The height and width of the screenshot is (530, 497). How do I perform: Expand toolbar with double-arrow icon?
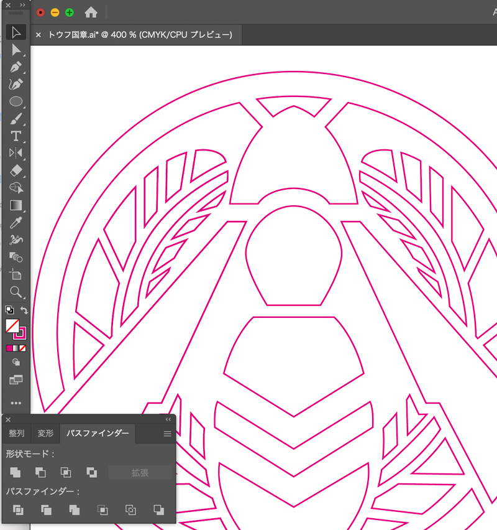pos(22,5)
